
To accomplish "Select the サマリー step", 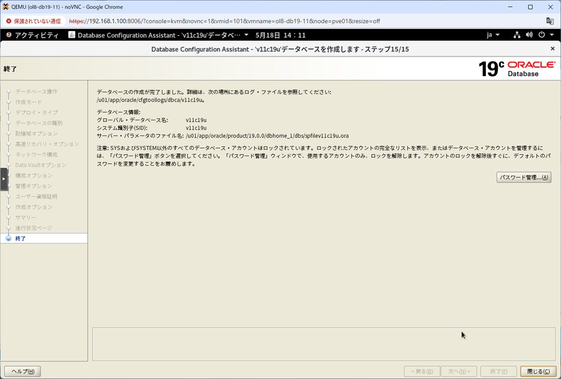I will point(26,218).
